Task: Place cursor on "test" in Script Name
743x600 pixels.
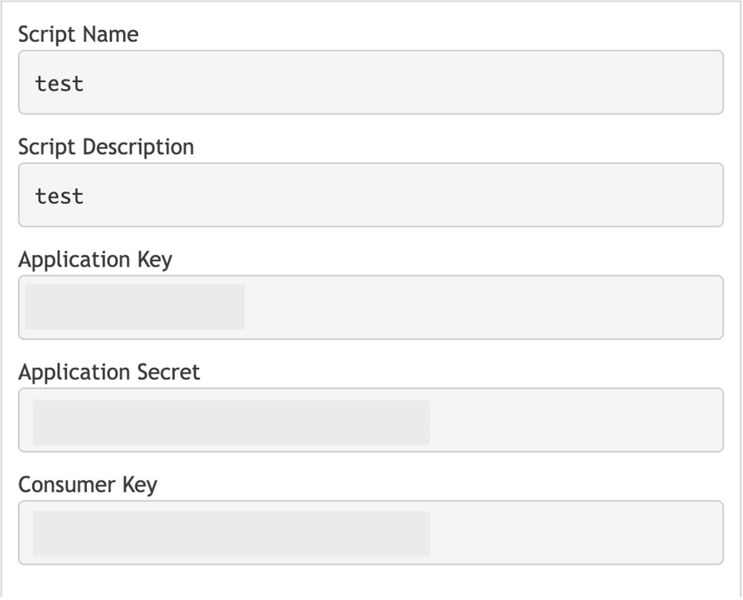Action: pyautogui.click(x=59, y=84)
